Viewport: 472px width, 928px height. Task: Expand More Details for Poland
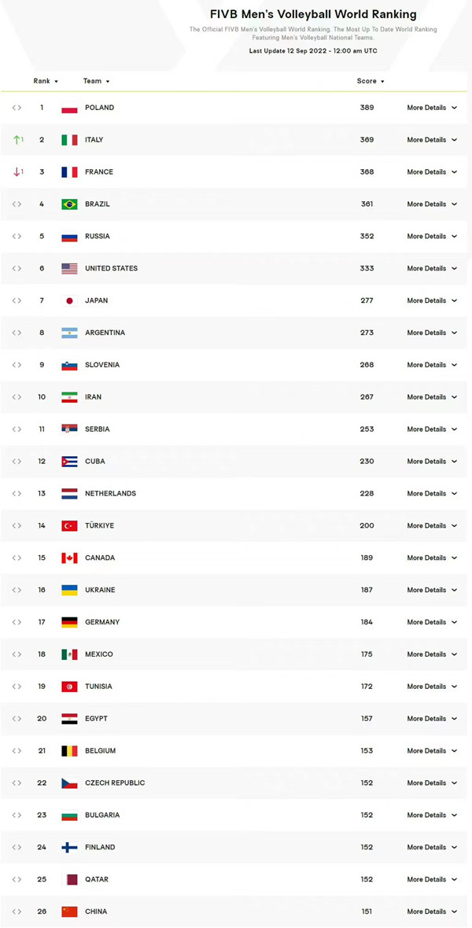click(x=432, y=108)
